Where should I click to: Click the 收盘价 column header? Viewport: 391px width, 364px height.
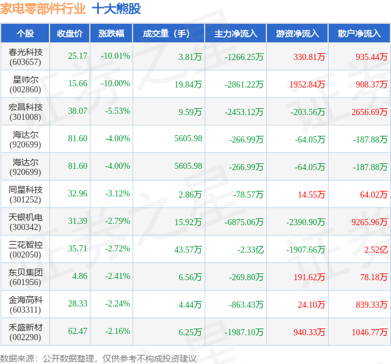tap(70, 34)
